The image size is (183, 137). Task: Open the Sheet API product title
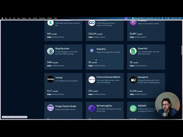(x=142, y=49)
